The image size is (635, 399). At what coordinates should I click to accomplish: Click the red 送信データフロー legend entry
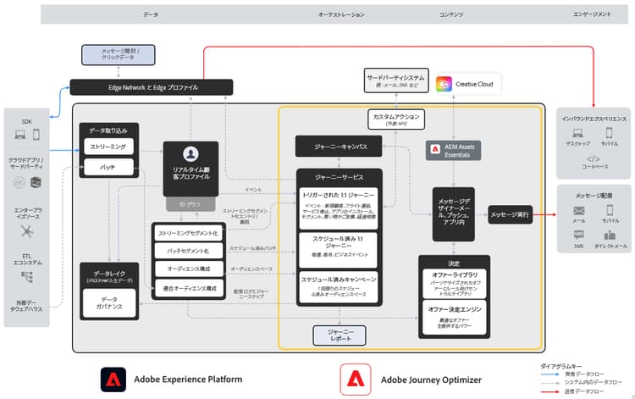(x=572, y=391)
